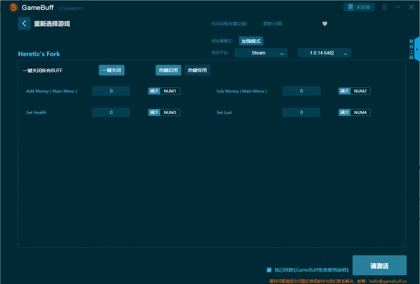The image size is (420, 284).
Task: Click the heart favorite icon
Action: (x=325, y=24)
